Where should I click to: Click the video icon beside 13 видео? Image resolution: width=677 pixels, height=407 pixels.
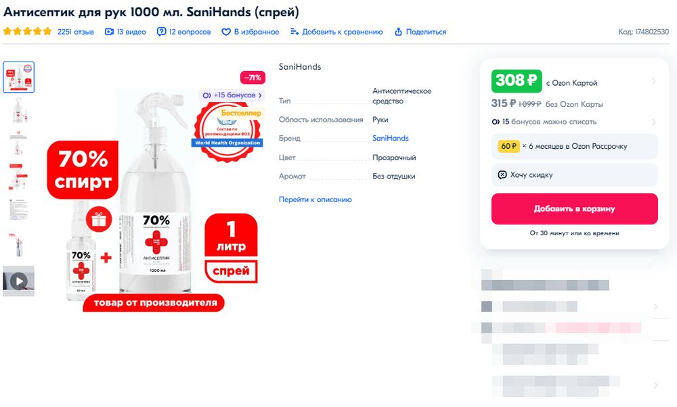pyautogui.click(x=109, y=32)
